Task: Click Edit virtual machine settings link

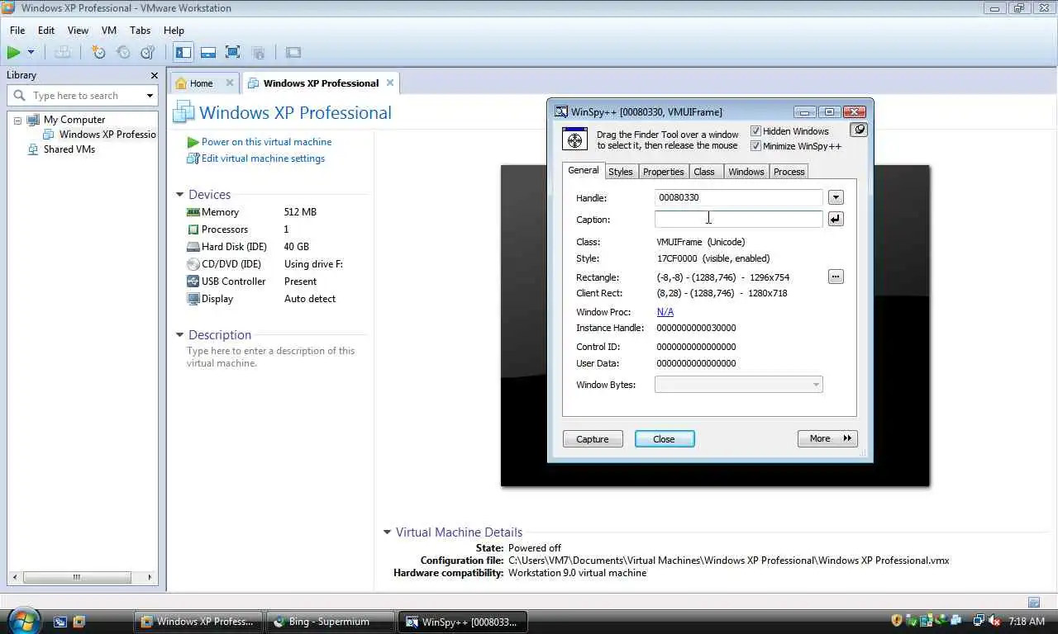Action: tap(263, 158)
